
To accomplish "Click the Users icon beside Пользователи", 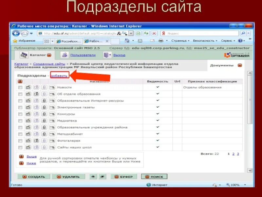I will [x=65, y=55].
